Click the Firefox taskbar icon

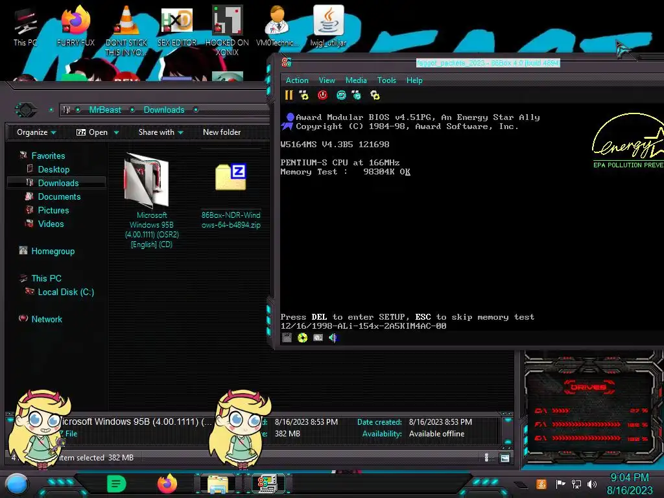click(x=167, y=484)
